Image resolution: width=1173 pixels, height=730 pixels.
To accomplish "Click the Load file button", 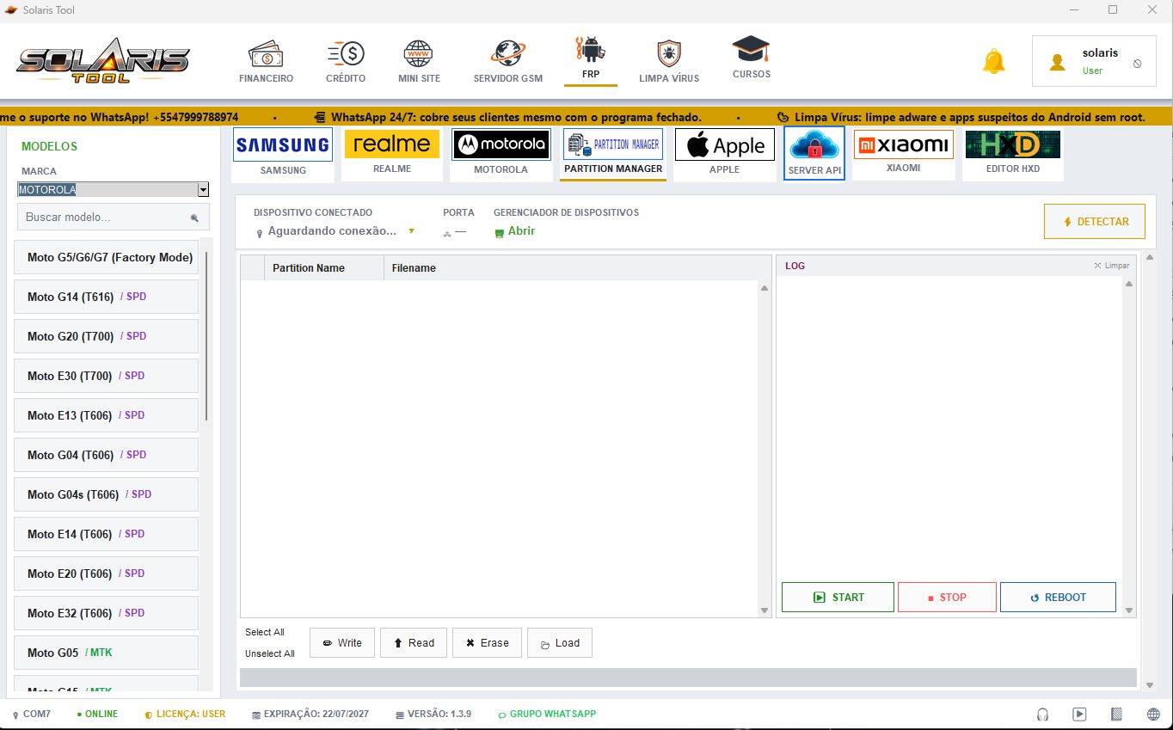I will point(560,642).
